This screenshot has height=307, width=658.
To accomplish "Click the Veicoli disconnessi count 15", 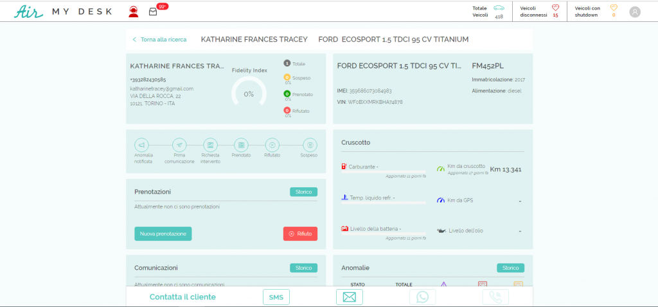I will click(556, 15).
